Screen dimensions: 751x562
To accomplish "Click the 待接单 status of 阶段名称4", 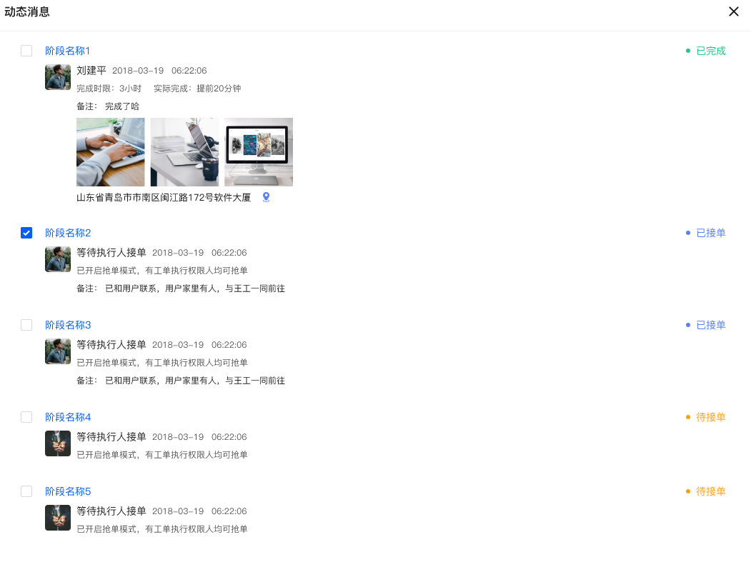I will click(x=706, y=417).
